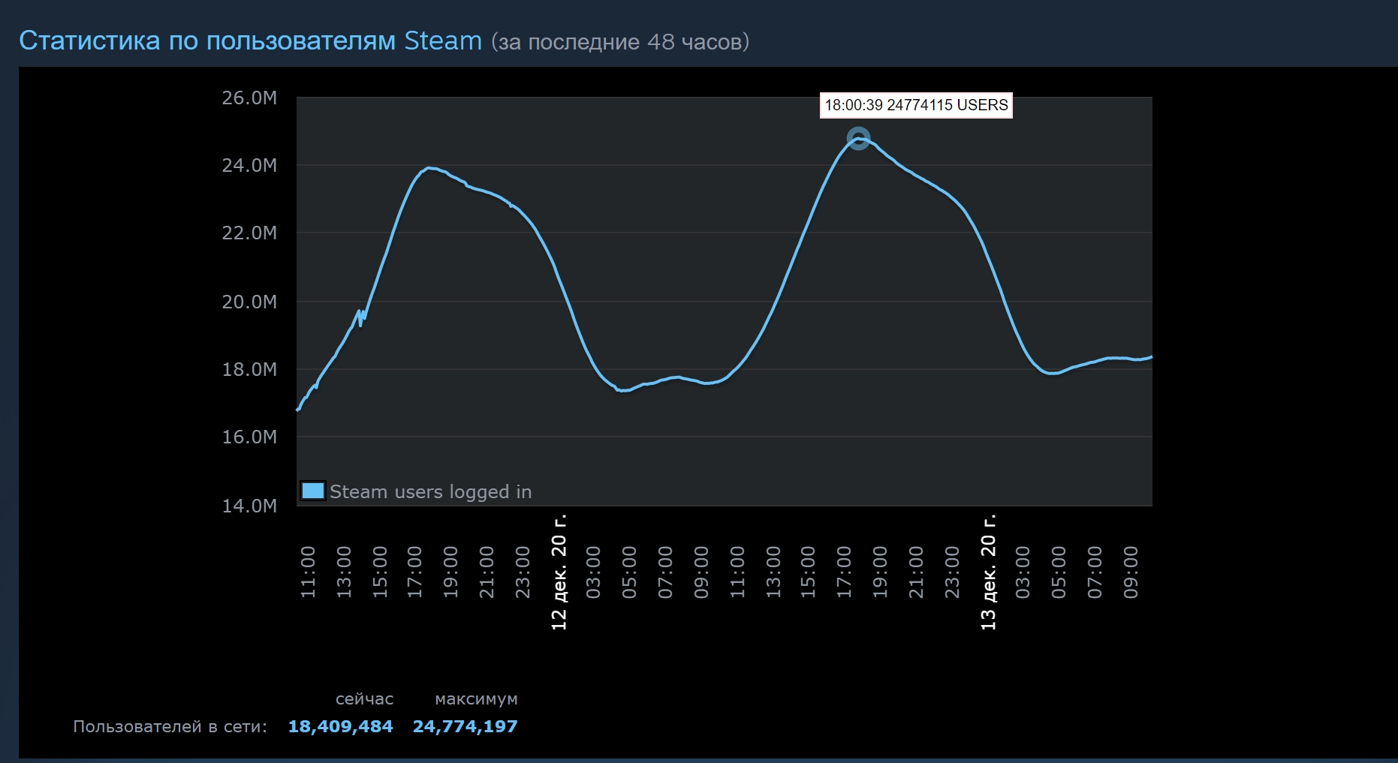
Task: Click the 20.0M y-axis label
Action: point(249,302)
